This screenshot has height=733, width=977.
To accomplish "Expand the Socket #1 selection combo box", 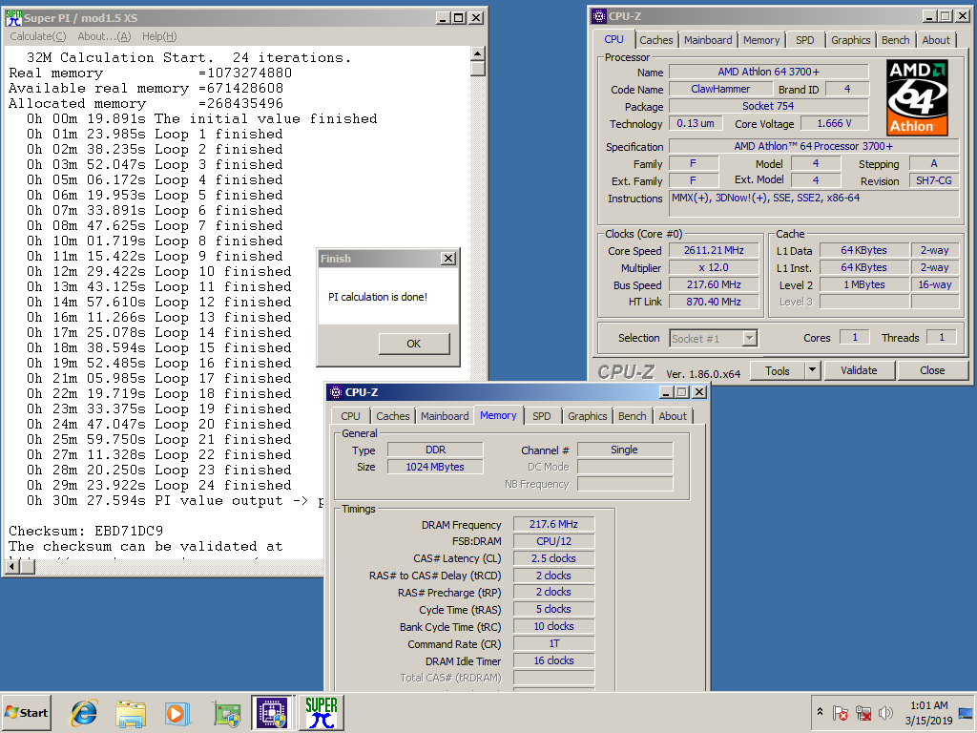I will [x=750, y=338].
